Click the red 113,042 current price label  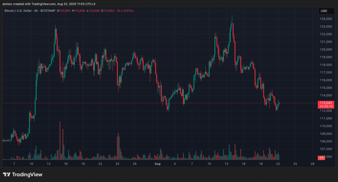(325, 103)
